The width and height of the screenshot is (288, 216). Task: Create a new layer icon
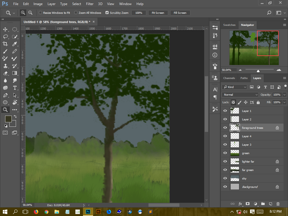pyautogui.click(x=270, y=204)
